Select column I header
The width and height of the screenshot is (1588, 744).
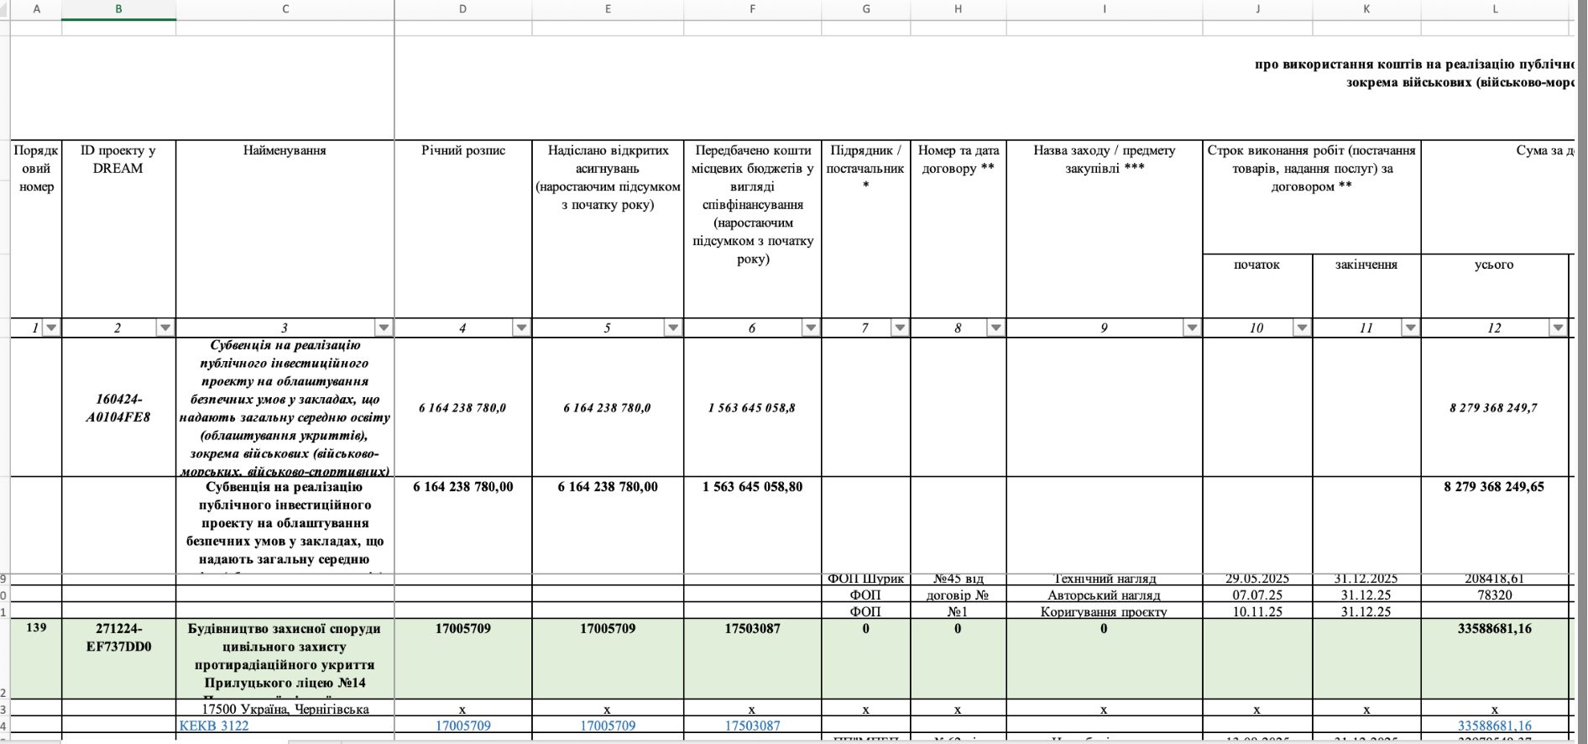pos(1104,9)
